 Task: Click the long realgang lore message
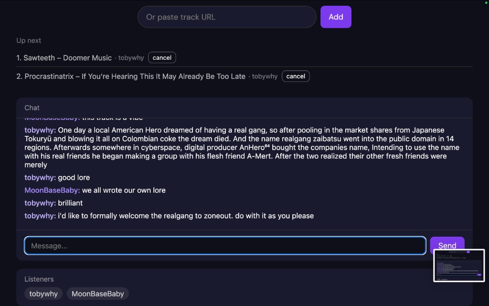pyautogui.click(x=239, y=147)
